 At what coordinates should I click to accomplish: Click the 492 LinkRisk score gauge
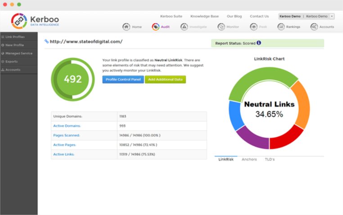click(73, 79)
